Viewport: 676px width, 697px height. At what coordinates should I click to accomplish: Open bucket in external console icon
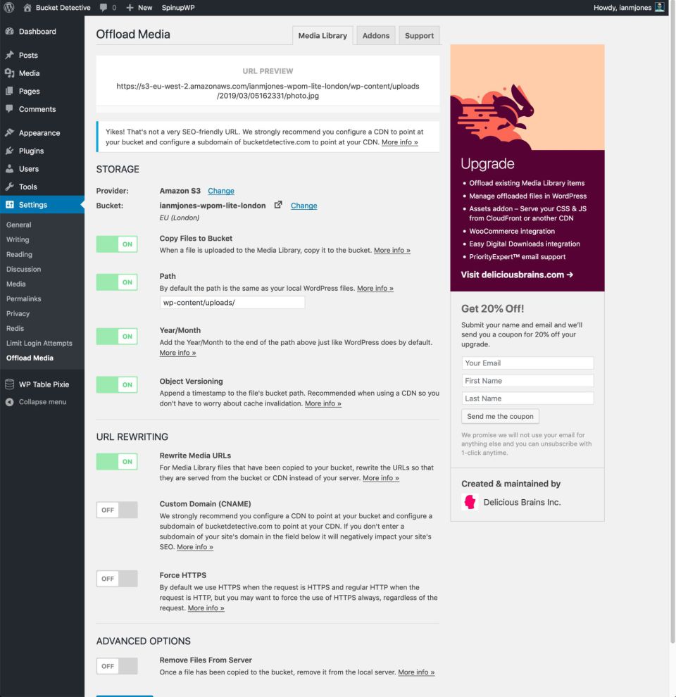pyautogui.click(x=278, y=205)
